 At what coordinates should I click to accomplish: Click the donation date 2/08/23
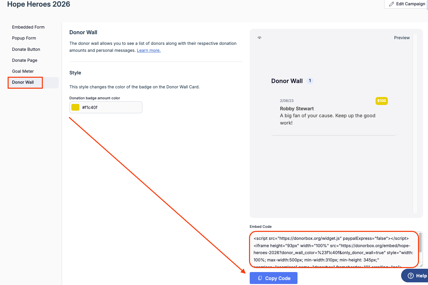tap(287, 100)
